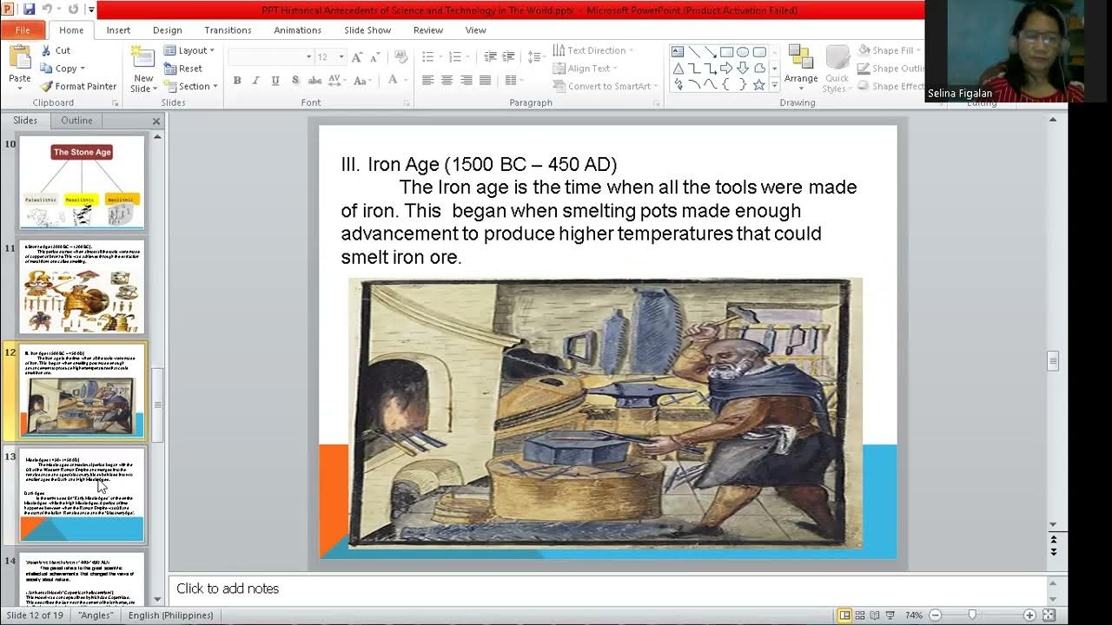Choose the rectangle shape in the gallery
This screenshot has width=1112, height=625.
pyautogui.click(x=726, y=51)
